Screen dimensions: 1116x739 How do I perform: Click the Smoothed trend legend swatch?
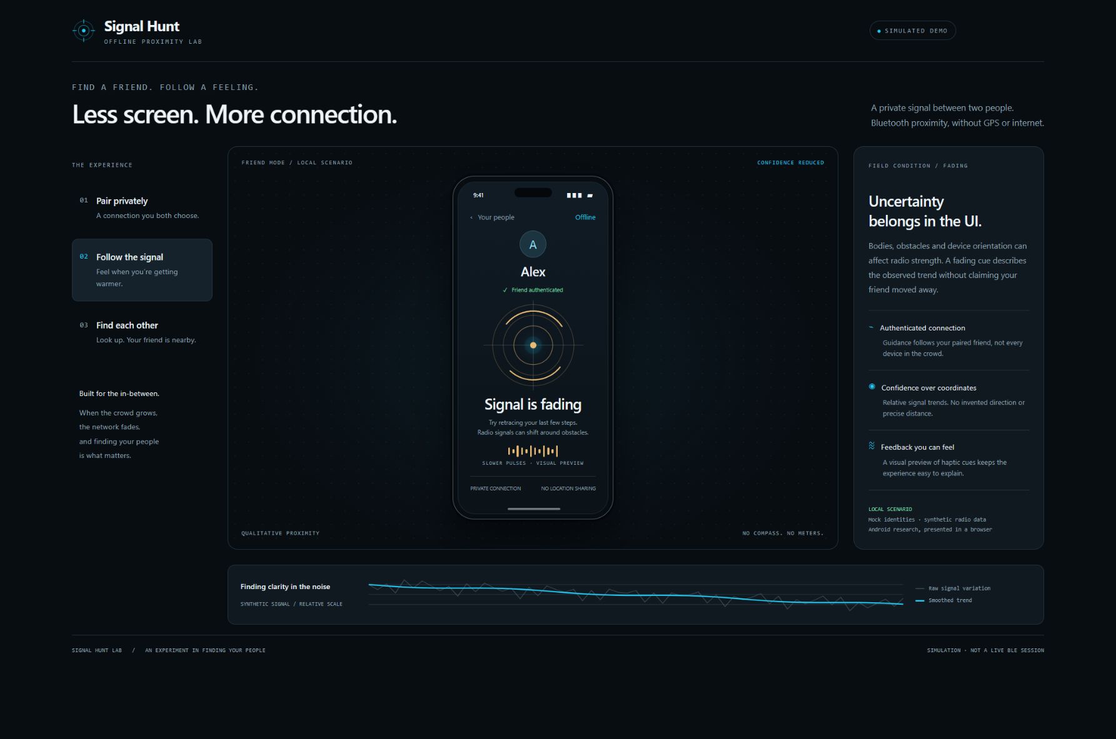click(x=920, y=600)
